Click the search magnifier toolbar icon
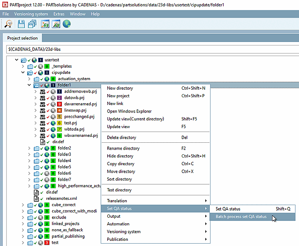Viewport: 299px width, 246px height. [x=8, y=24]
